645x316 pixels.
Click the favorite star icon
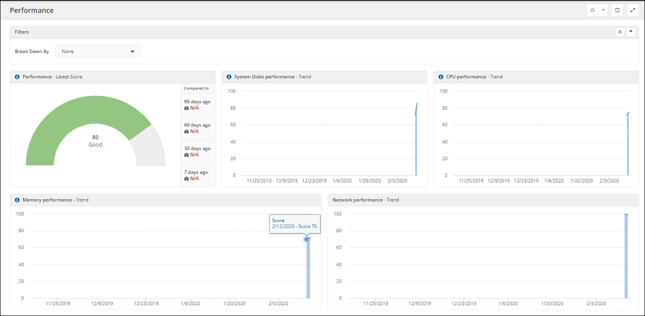coord(592,10)
